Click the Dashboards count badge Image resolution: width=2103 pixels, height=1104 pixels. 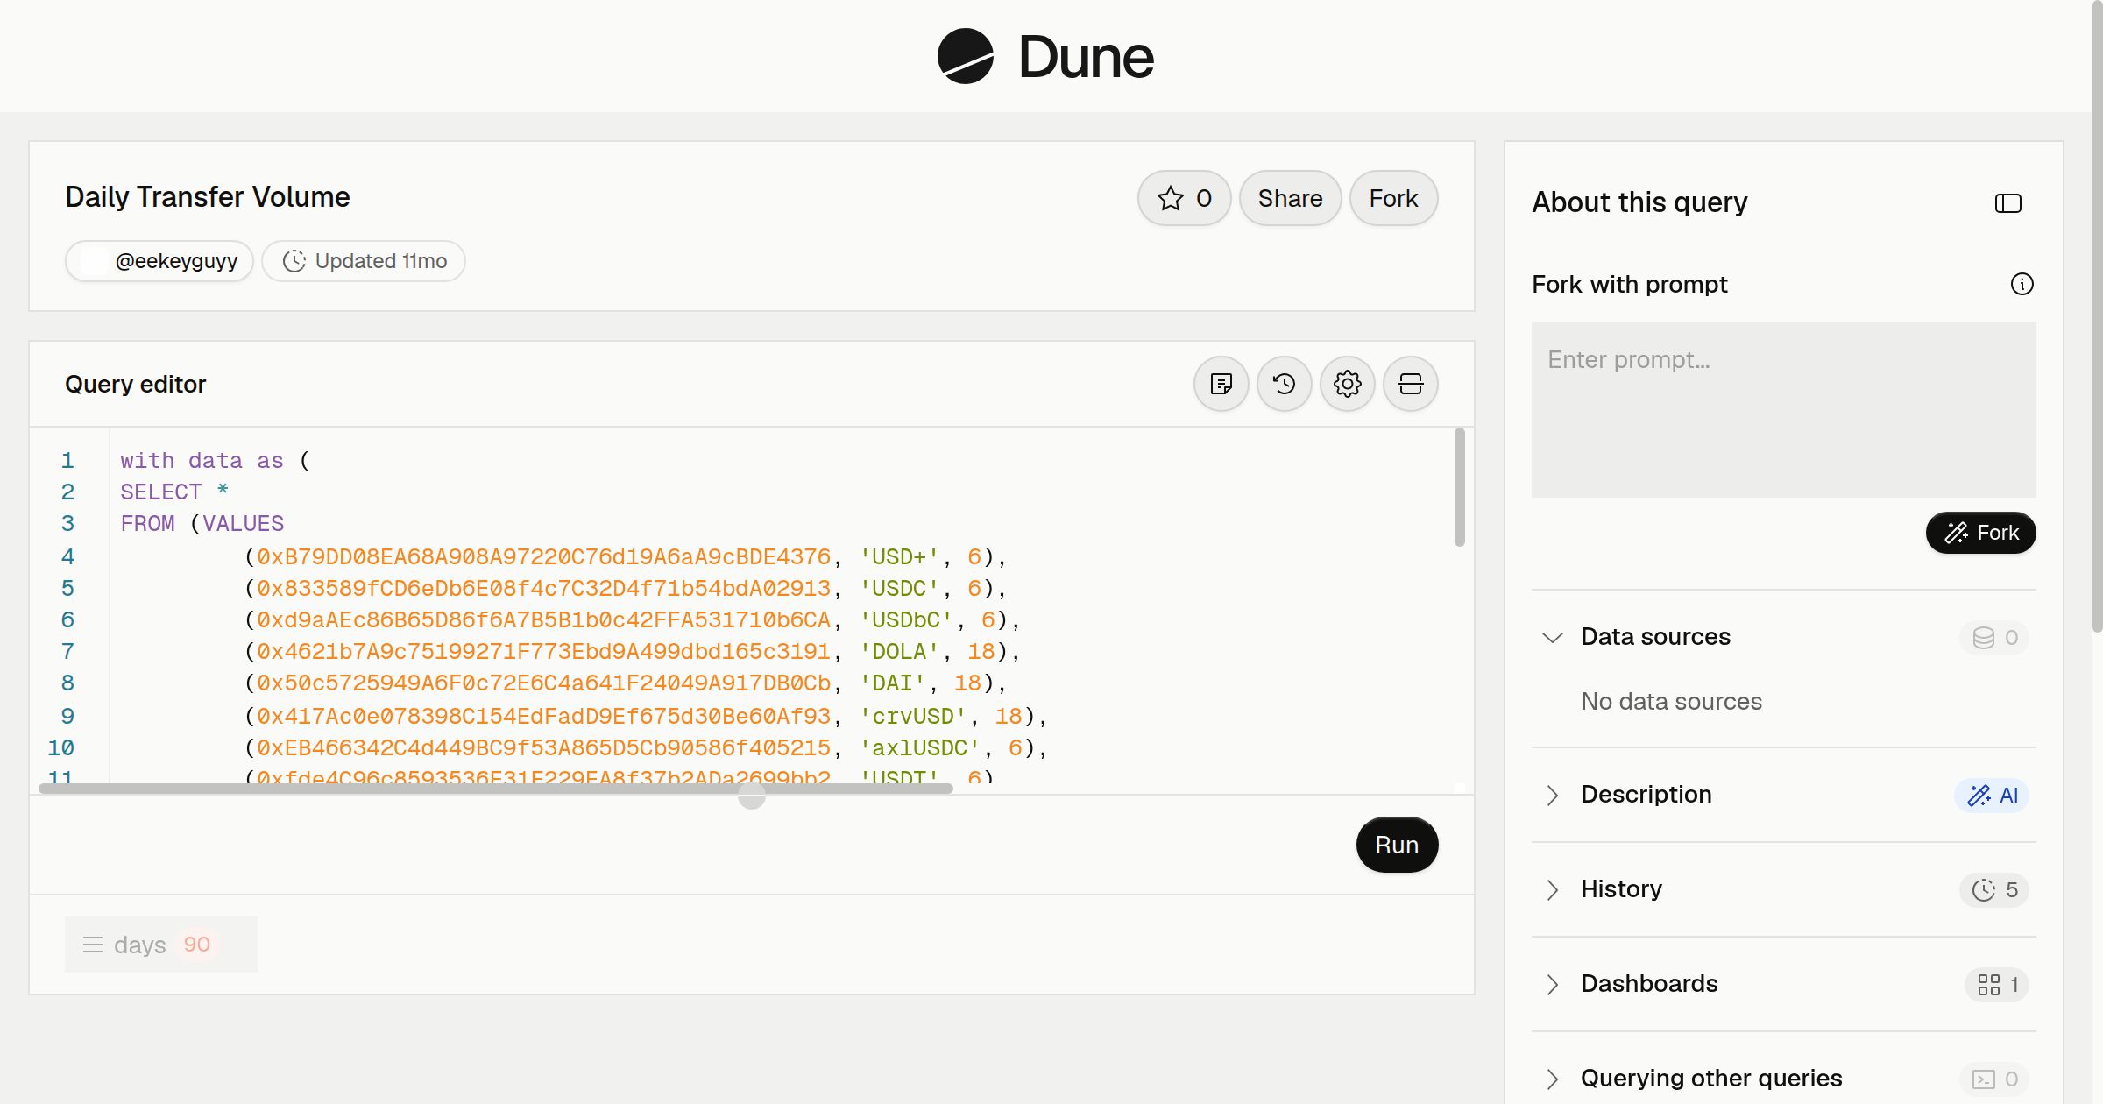pos(1997,984)
